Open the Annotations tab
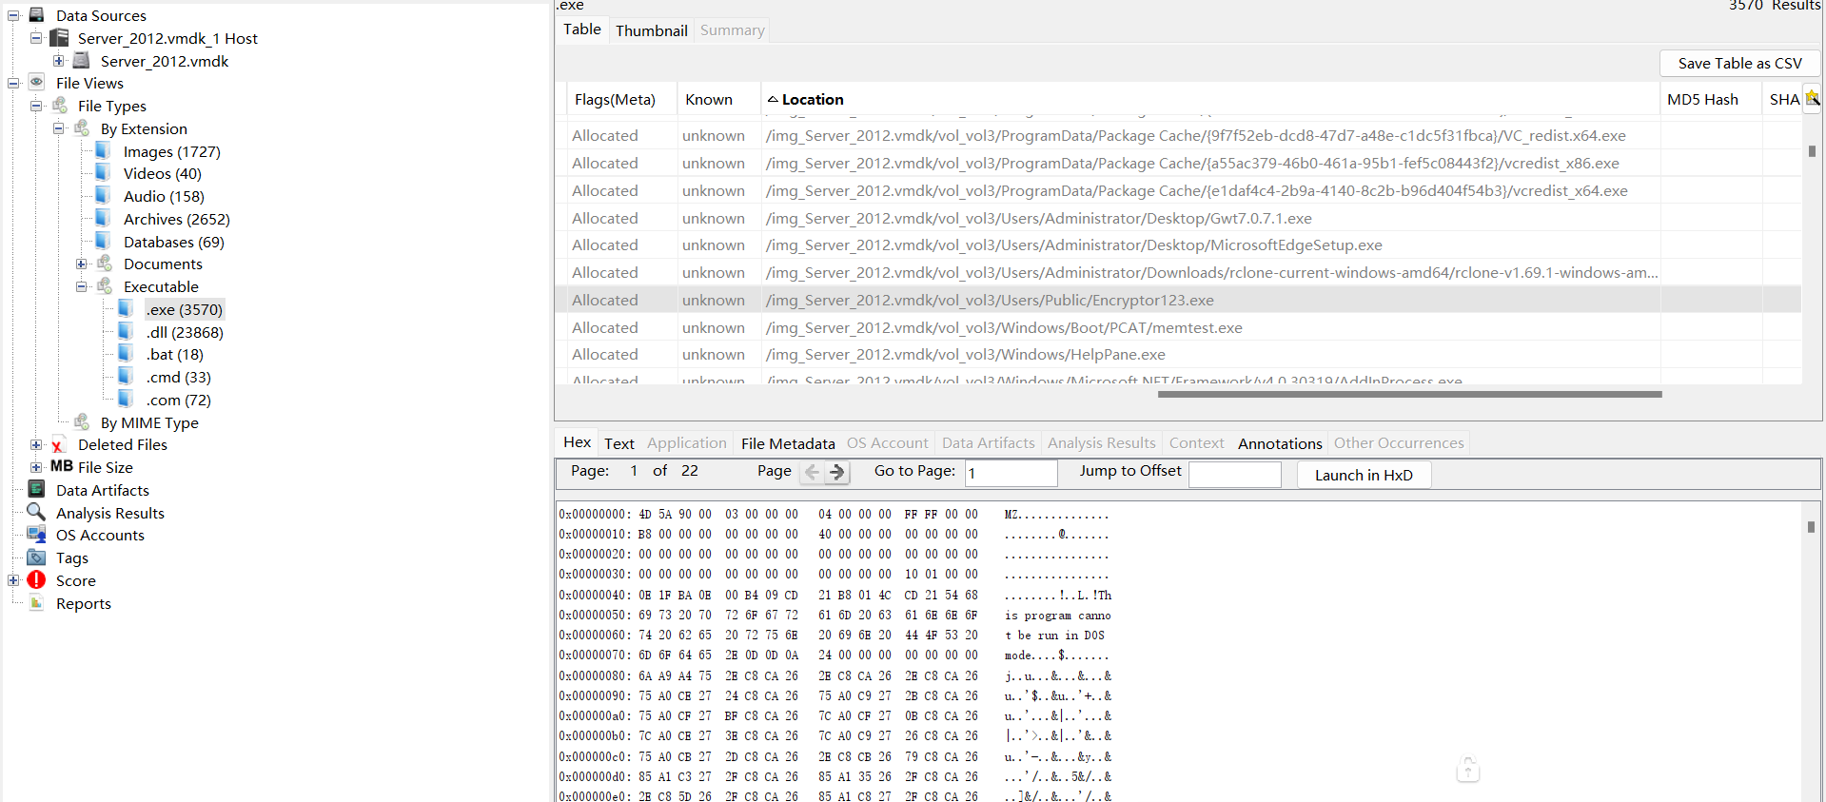1826x802 pixels. point(1280,443)
